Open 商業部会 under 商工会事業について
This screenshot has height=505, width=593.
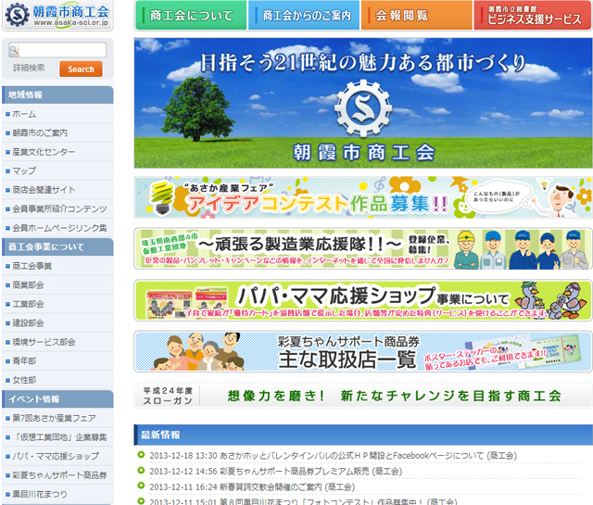click(29, 284)
